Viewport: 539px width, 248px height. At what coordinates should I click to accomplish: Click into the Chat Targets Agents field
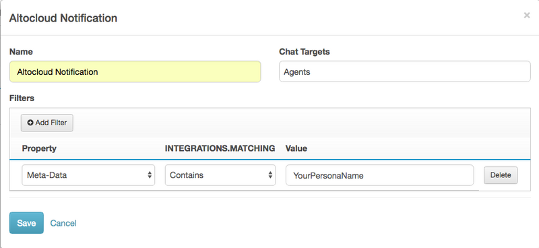click(x=405, y=72)
